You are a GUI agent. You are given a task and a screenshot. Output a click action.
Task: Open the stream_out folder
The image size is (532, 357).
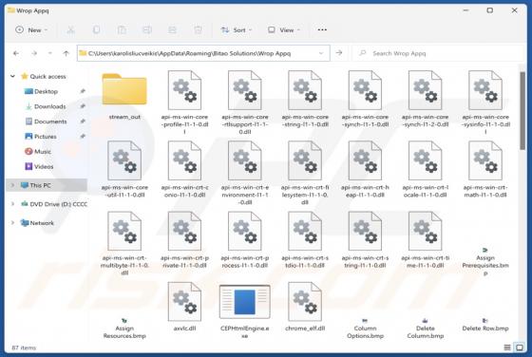[124, 89]
